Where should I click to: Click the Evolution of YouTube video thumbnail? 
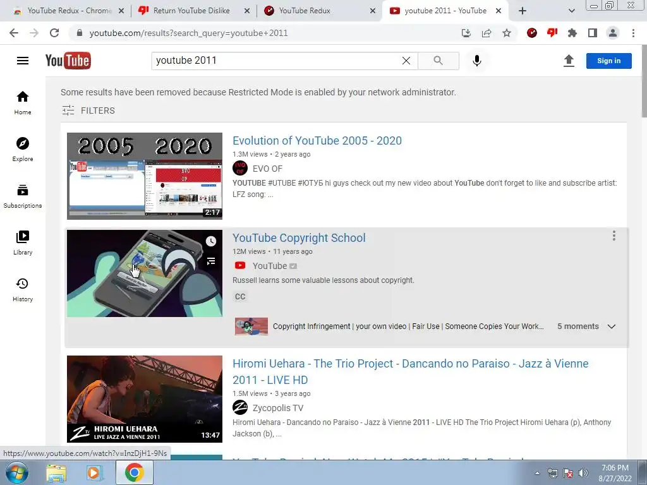coord(145,176)
